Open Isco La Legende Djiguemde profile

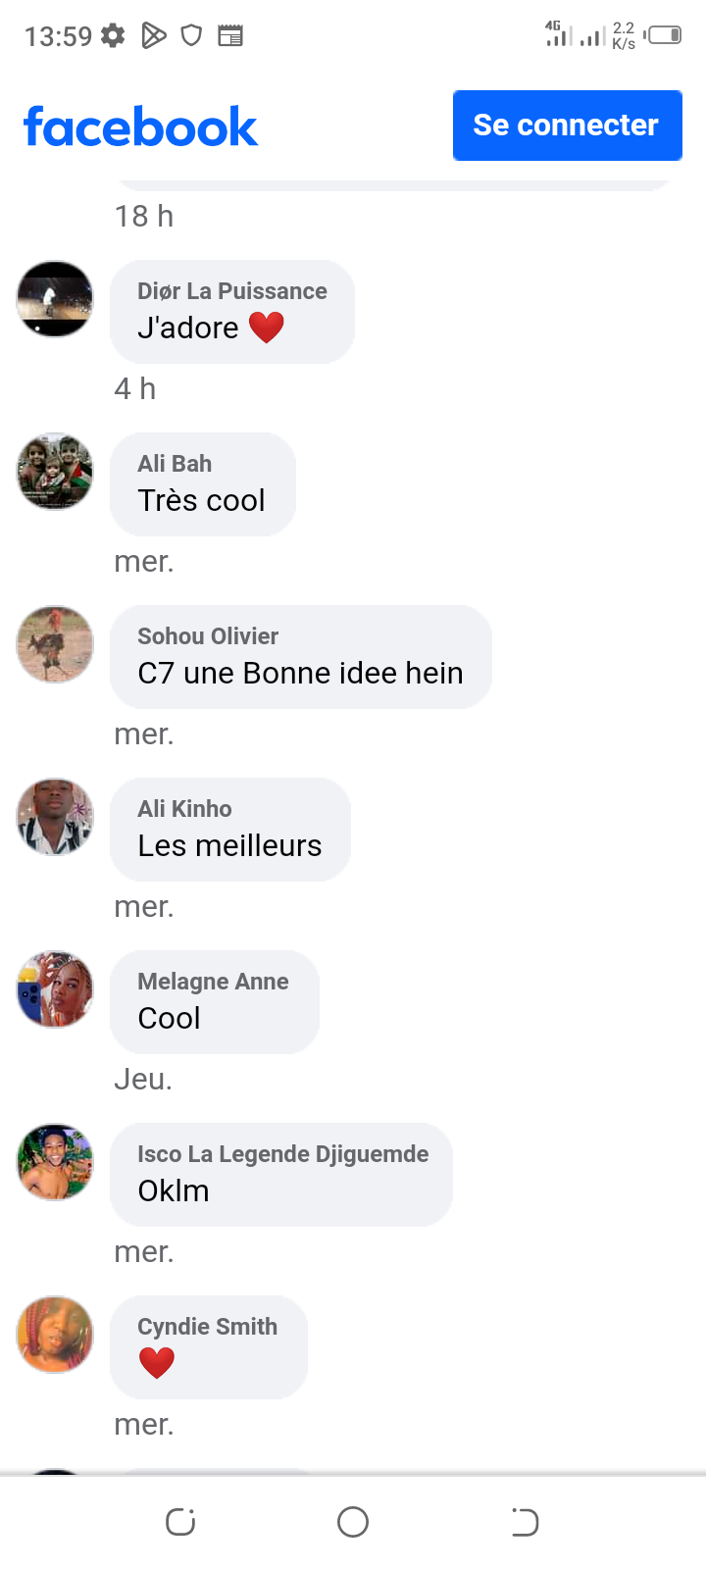(282, 1154)
